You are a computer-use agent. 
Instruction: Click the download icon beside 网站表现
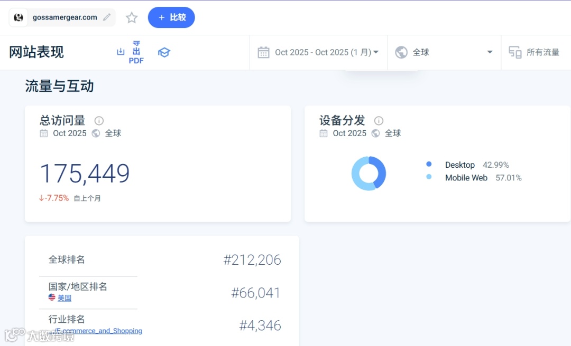pos(121,52)
